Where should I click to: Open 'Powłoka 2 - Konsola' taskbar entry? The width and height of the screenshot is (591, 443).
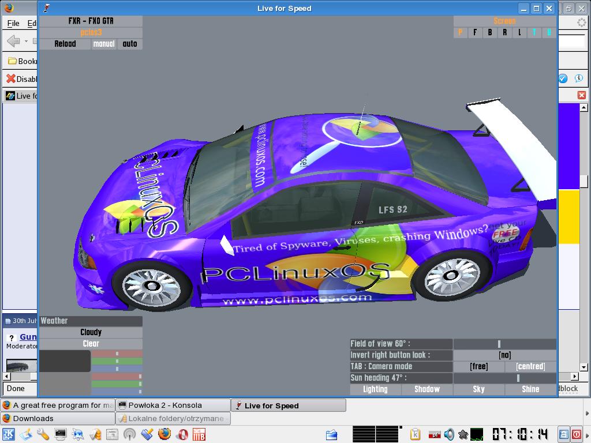[x=173, y=406]
